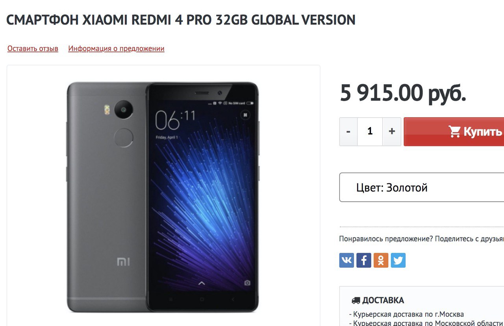Image resolution: width=504 pixels, height=326 pixels.
Task: Buy the phone with the Купить button
Action: [454, 132]
